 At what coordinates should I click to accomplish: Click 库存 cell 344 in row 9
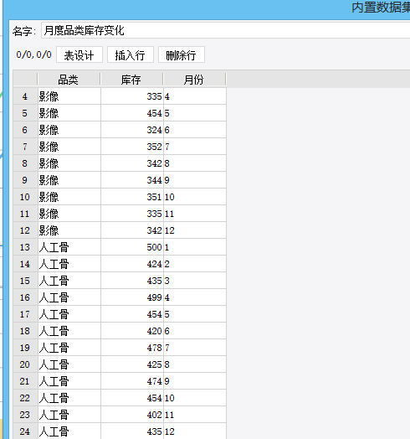[x=132, y=180]
